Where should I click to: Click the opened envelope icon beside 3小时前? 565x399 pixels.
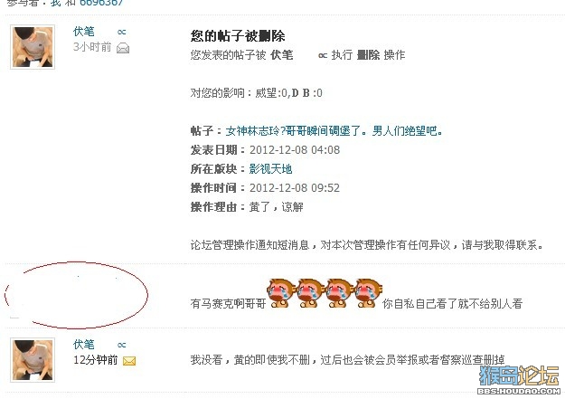(123, 48)
